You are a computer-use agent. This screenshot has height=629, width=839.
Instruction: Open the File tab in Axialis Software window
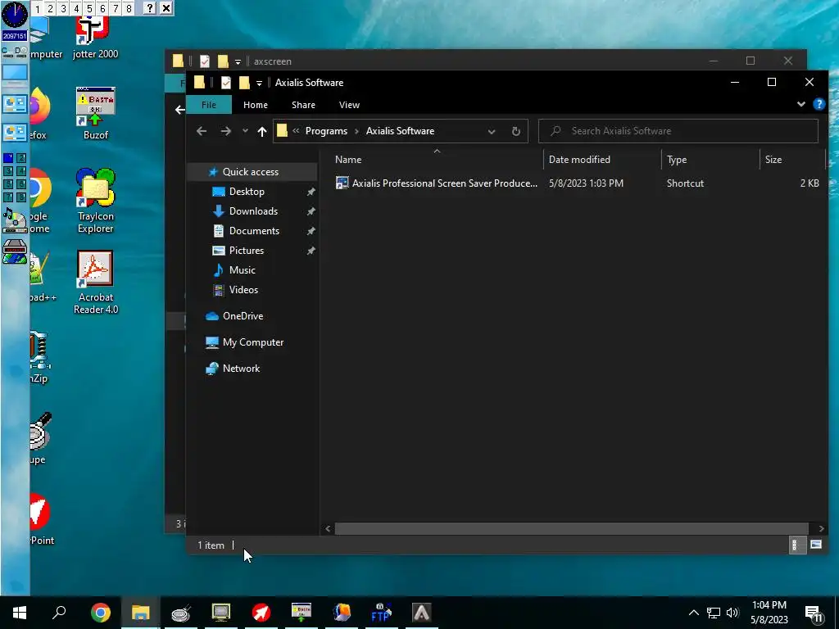tap(209, 105)
